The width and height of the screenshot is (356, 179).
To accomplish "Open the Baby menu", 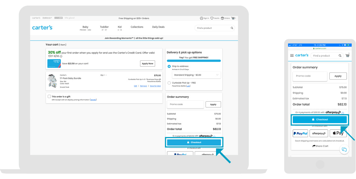I will pos(85,28).
